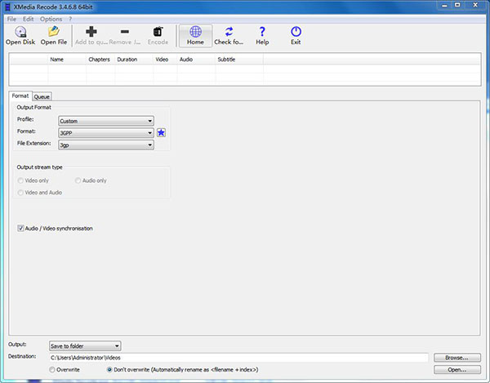
Task: Click the blue star favorite icon
Action: click(x=162, y=132)
